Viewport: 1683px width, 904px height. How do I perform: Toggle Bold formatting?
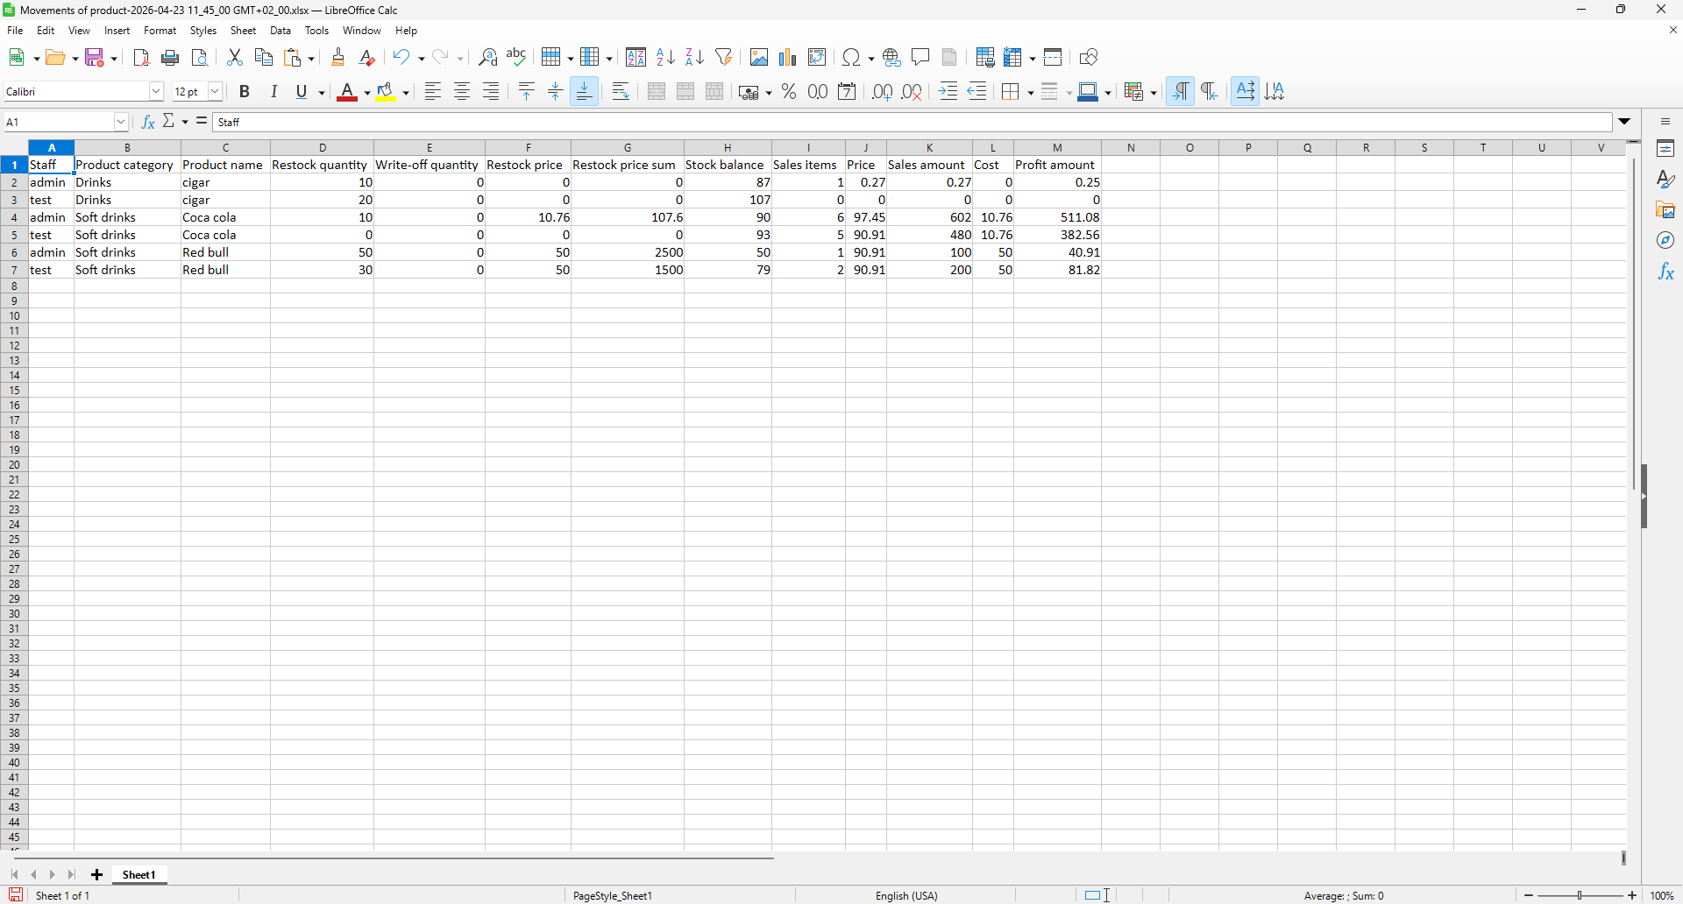point(245,92)
